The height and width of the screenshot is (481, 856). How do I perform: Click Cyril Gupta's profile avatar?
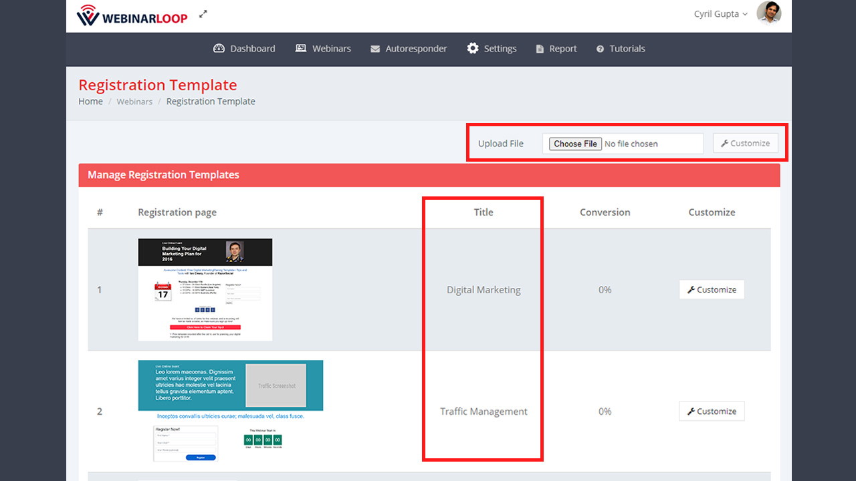(768, 13)
